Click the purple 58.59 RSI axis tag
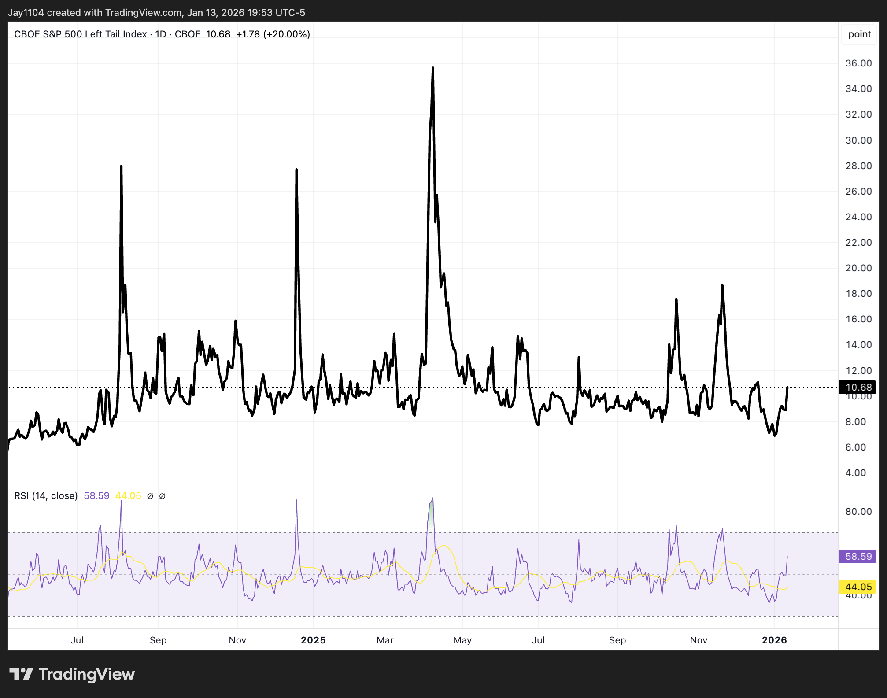This screenshot has width=887, height=698. pyautogui.click(x=858, y=556)
